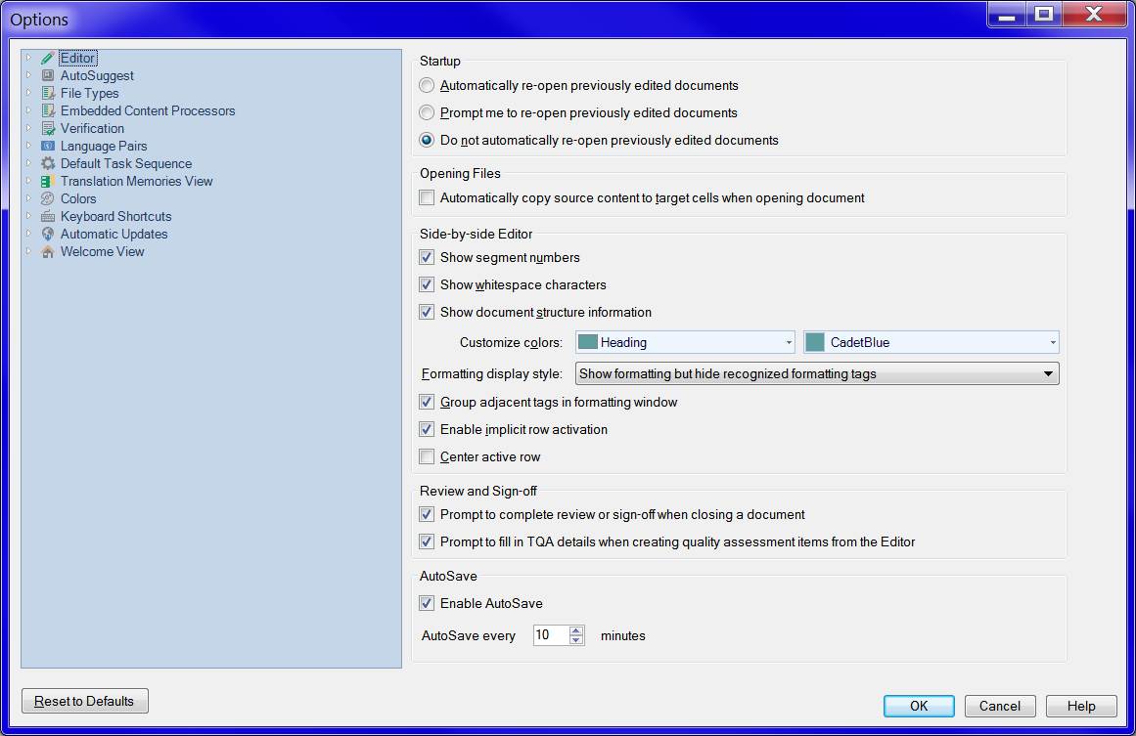Uncheck Show document structure information

coord(427,313)
